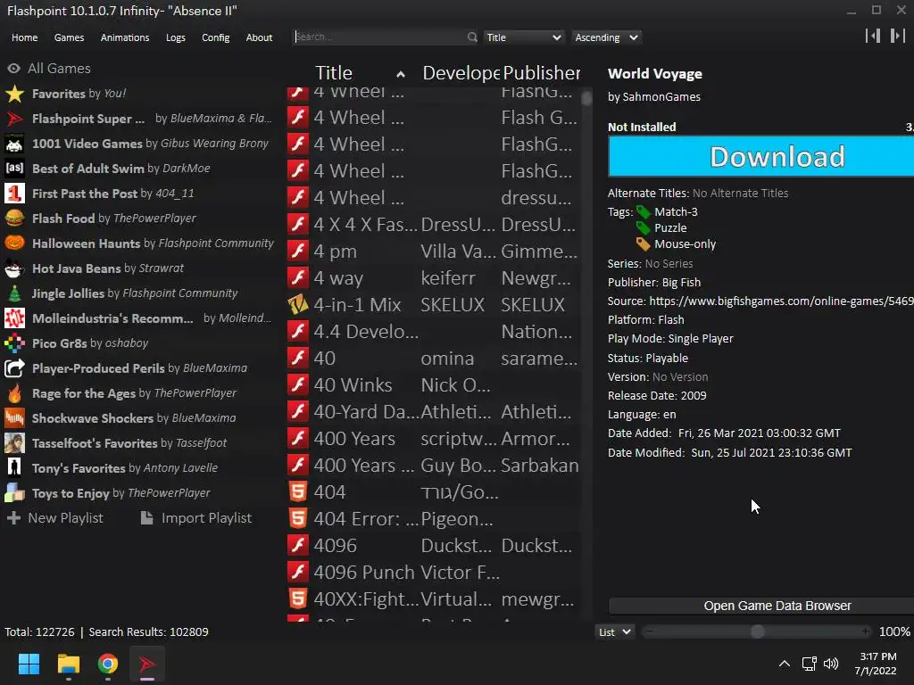Open the Logs page

[x=176, y=37]
